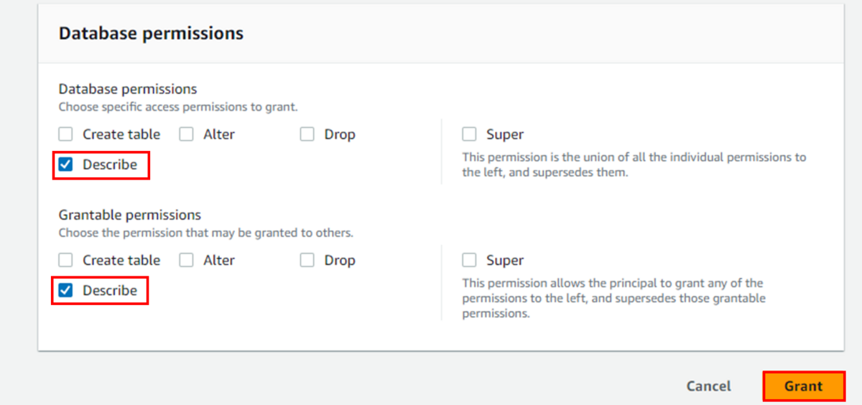The width and height of the screenshot is (862, 405).
Task: Enable Create table under Grantable permissions
Action: tap(66, 260)
